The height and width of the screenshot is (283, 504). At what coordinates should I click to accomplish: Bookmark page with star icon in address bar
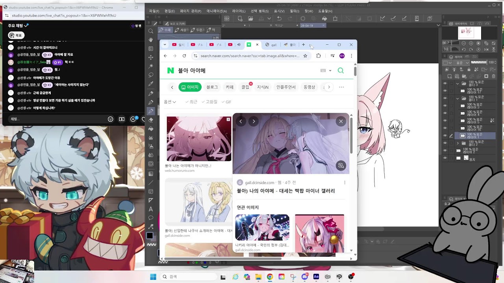[305, 56]
